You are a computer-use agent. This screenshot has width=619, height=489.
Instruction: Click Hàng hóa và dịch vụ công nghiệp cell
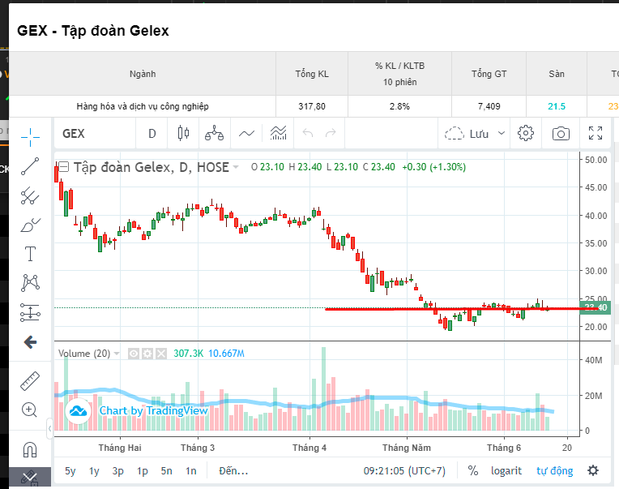[143, 106]
